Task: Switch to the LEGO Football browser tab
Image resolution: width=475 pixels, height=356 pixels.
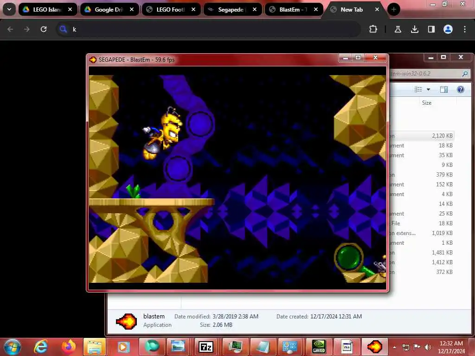Action: [171, 9]
